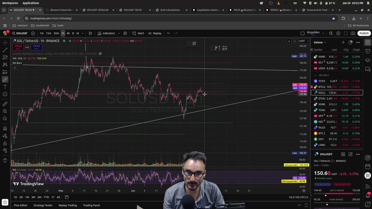Viewport: 372px width, 209px height.
Task: Expand the Solana watchlist dropdown
Action: click(320, 42)
